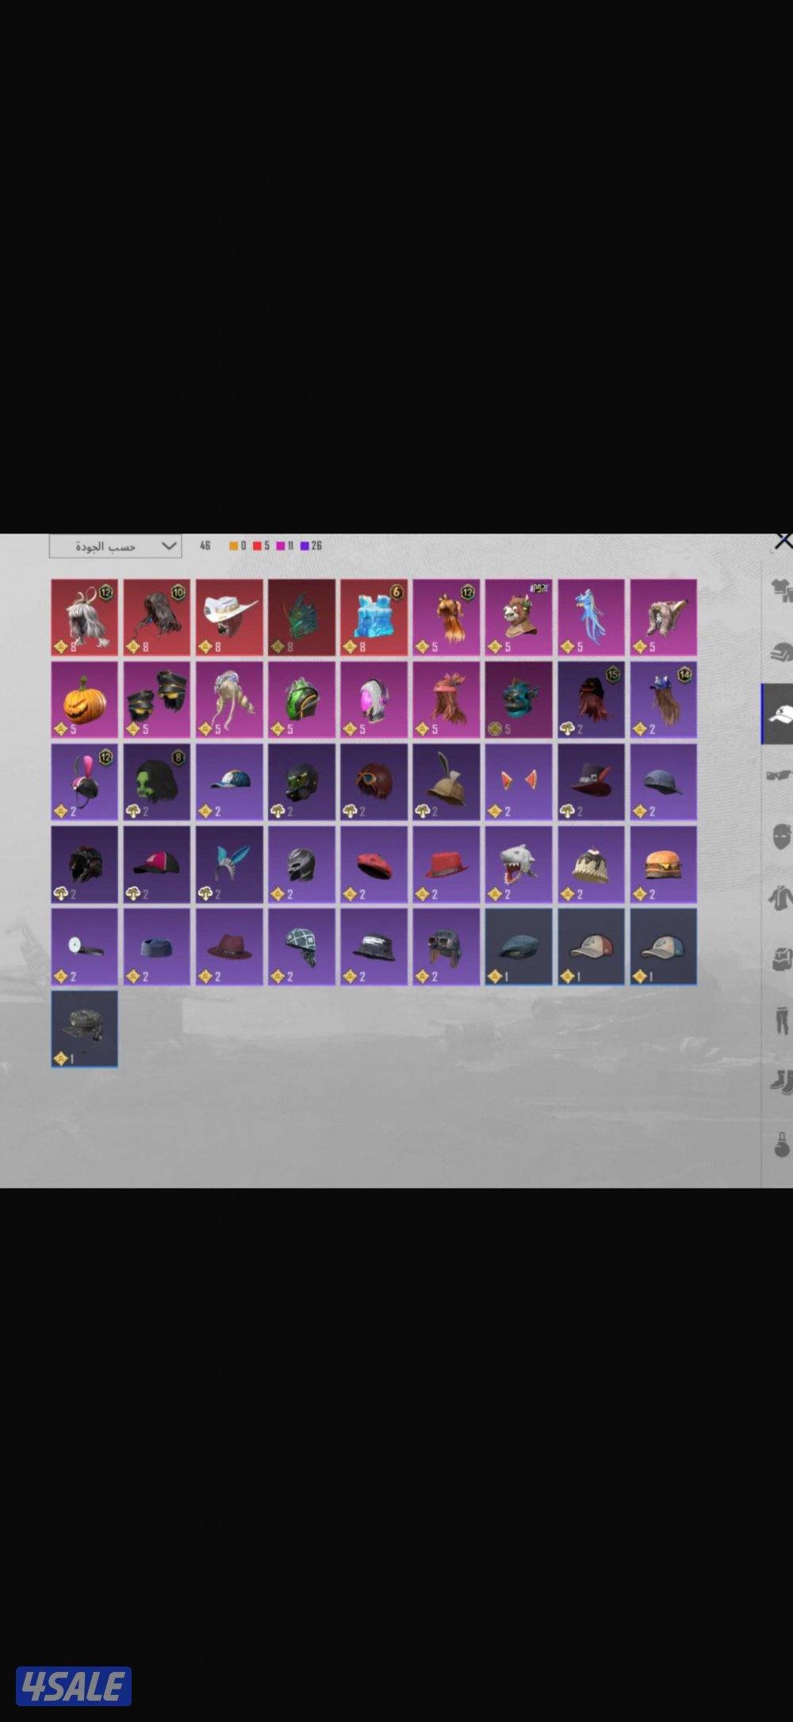Close the inventory with the X button
The height and width of the screenshot is (1722, 793).
[783, 541]
